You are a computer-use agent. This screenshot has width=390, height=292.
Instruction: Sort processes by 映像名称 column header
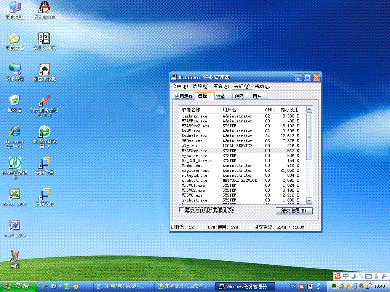pos(200,109)
